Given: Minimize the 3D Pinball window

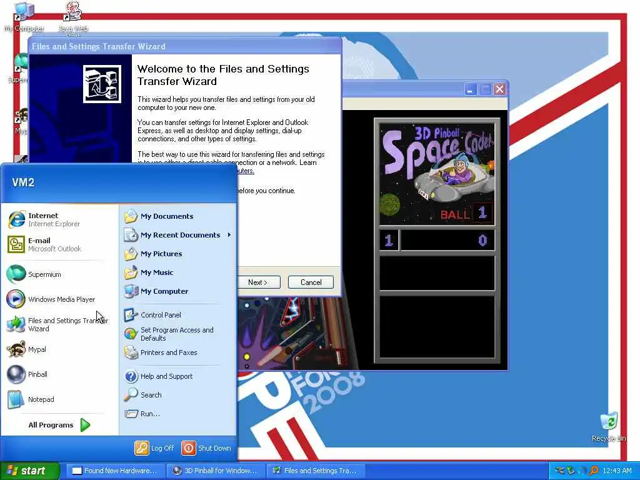Looking at the screenshot, I should (x=470, y=89).
